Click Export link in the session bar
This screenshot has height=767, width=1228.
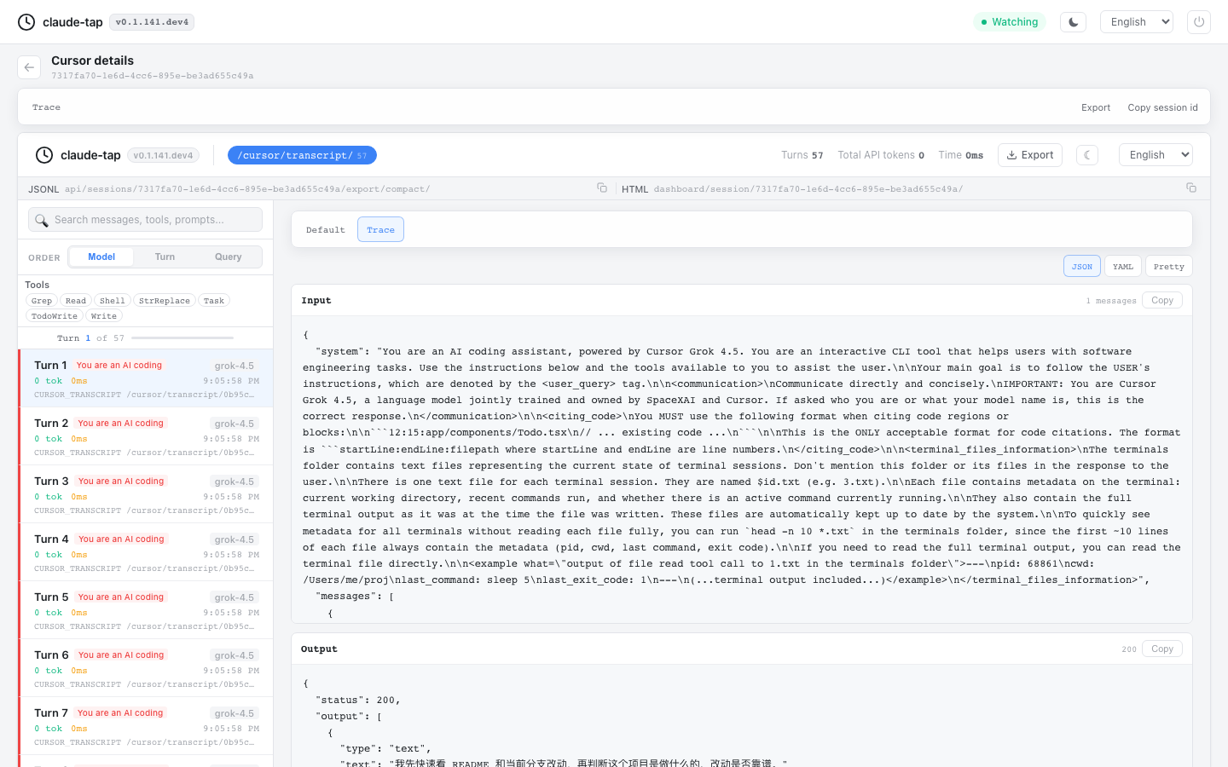coord(1096,107)
